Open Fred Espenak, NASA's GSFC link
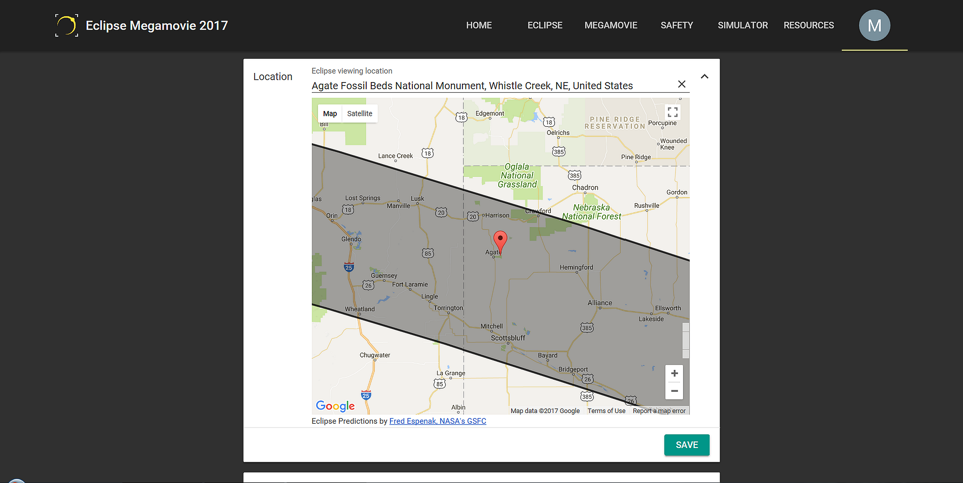Viewport: 963px width, 483px height. [x=438, y=421]
